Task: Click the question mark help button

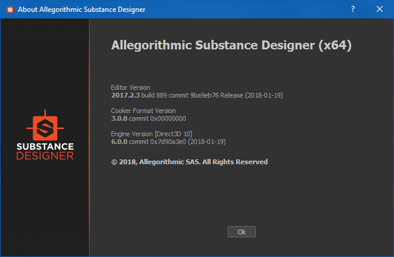Action: [353, 9]
